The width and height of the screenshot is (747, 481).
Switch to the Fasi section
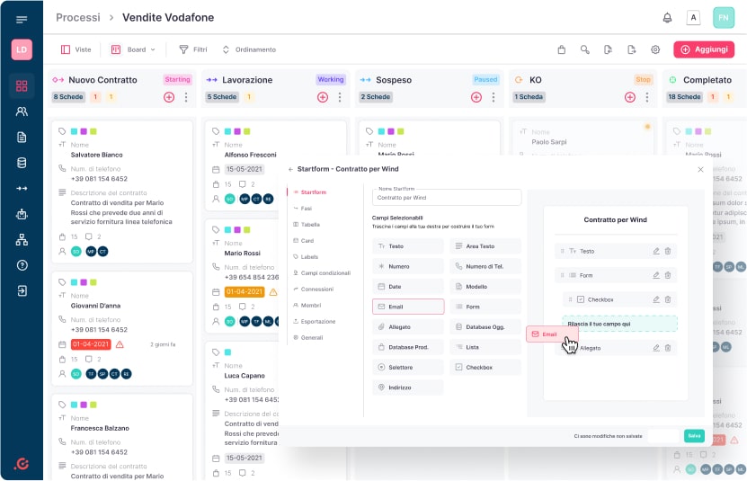click(x=307, y=208)
